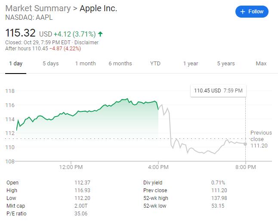Switch to the 5 years tab
This screenshot has width=278, height=221.
pos(225,64)
